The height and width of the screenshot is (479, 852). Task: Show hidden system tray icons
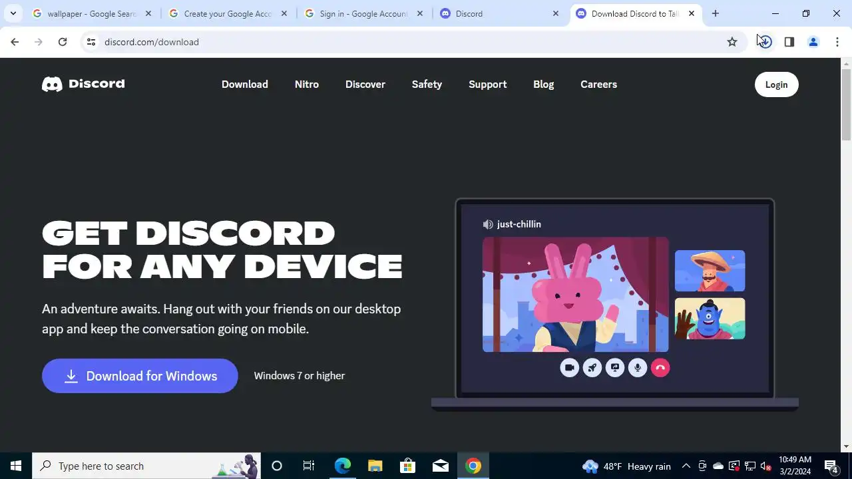686,466
